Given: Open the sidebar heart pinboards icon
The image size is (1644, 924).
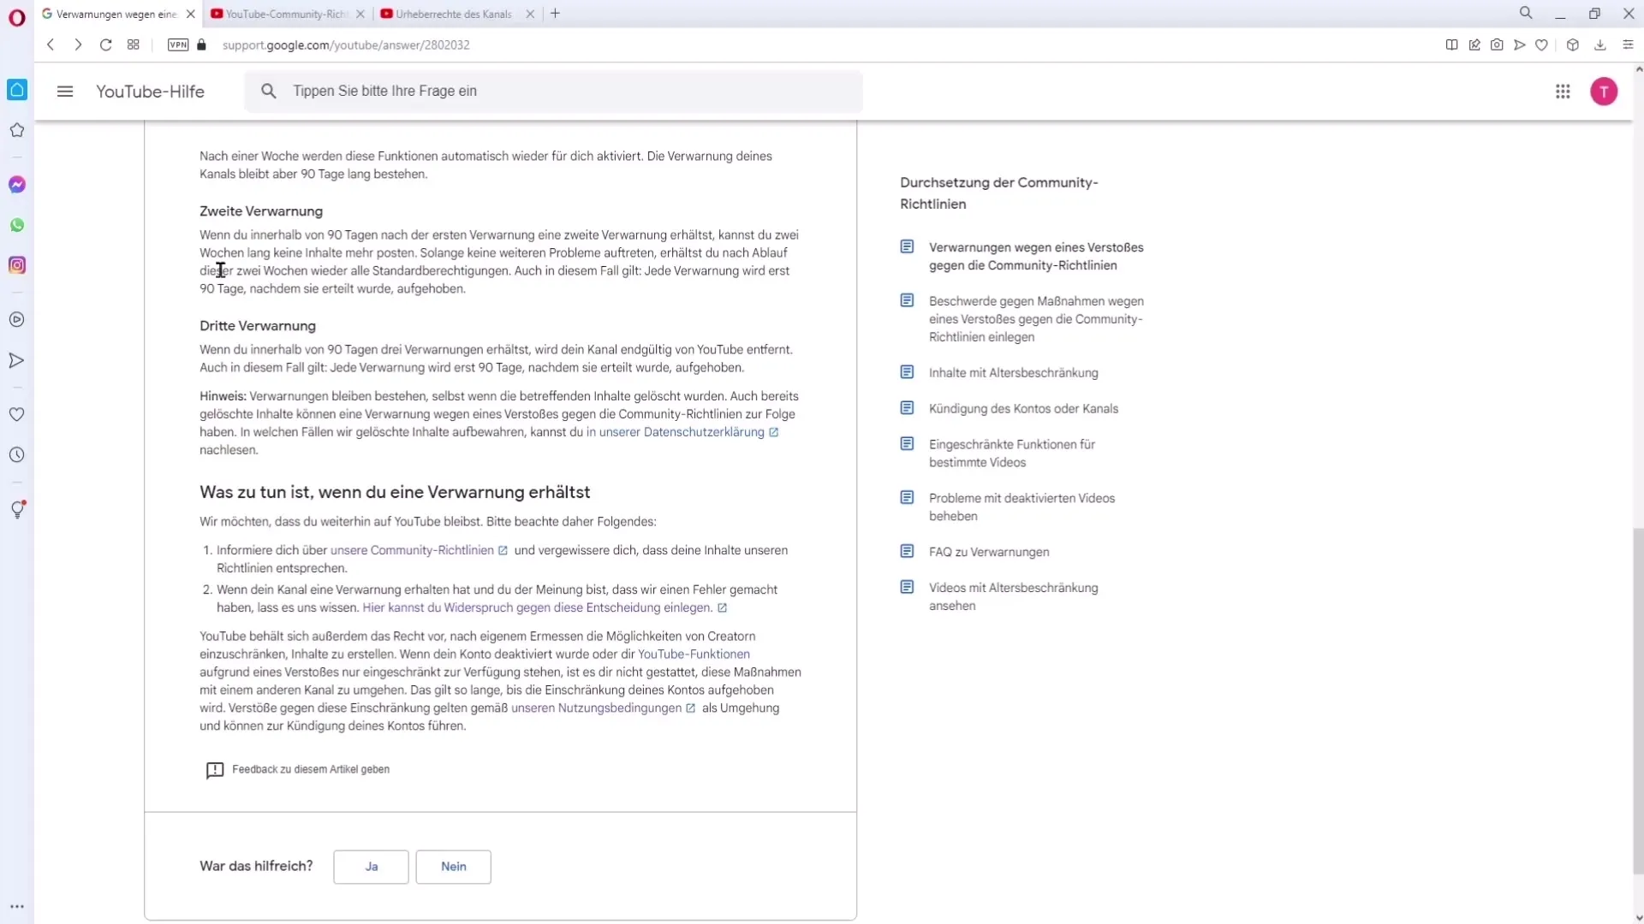Looking at the screenshot, I should tap(17, 414).
